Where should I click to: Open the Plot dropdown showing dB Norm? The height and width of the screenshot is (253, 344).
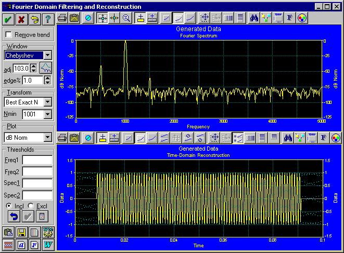(47, 137)
